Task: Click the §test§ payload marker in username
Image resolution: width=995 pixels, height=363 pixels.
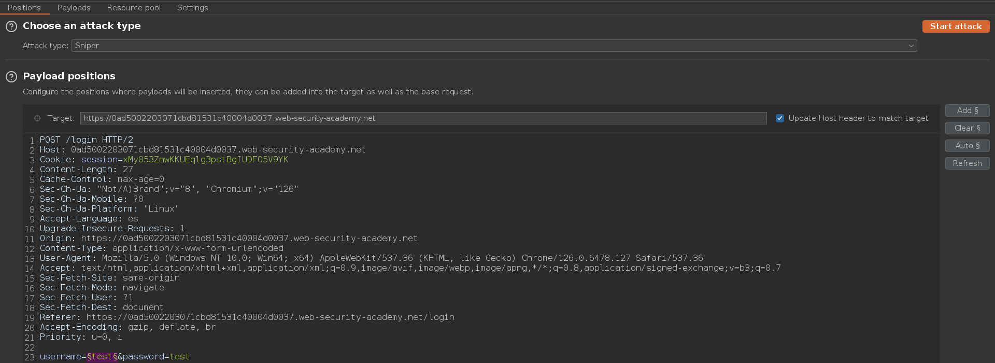Action: [102, 357]
